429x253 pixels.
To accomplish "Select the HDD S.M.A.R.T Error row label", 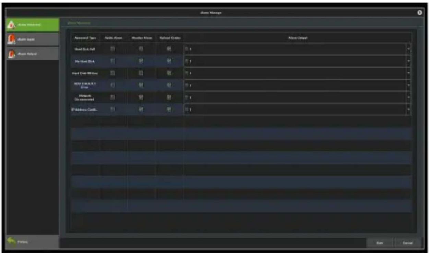I will (85, 85).
